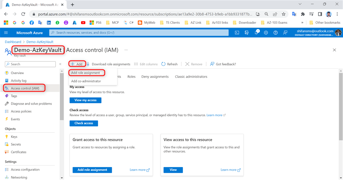Switch to the Roles tab

pyautogui.click(x=132, y=77)
